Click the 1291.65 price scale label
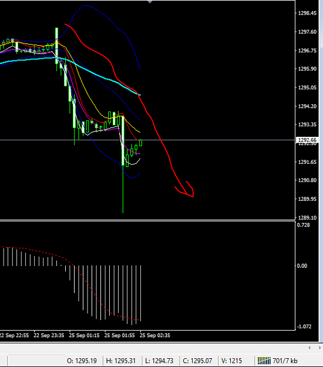The width and height of the screenshot is (323, 367). 307,162
